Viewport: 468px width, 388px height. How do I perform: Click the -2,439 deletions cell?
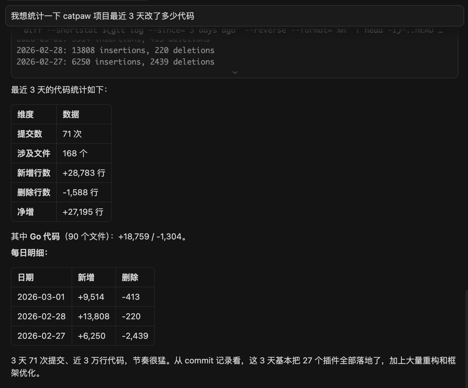coord(135,336)
